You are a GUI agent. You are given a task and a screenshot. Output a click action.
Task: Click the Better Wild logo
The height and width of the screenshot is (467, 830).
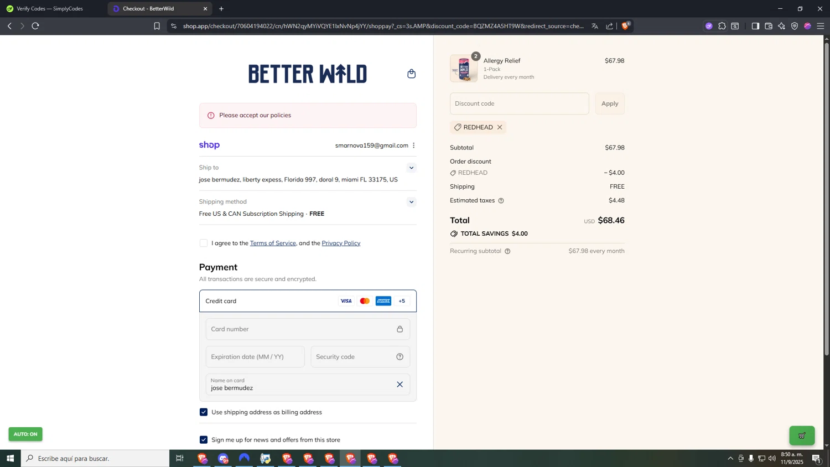(x=308, y=74)
